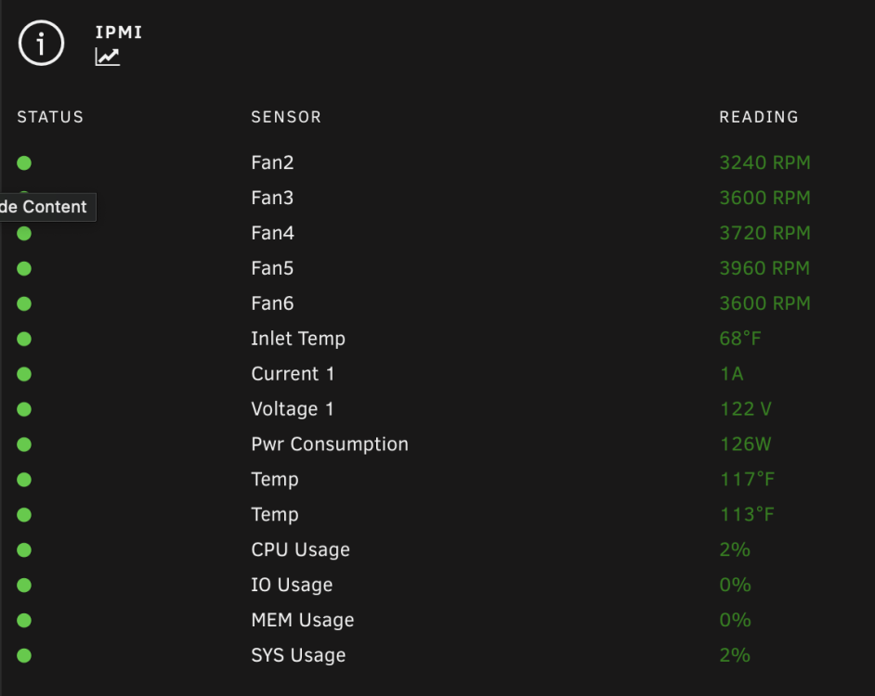Click the IO Usage 0% reading
This screenshot has height=696, width=875.
[735, 585]
